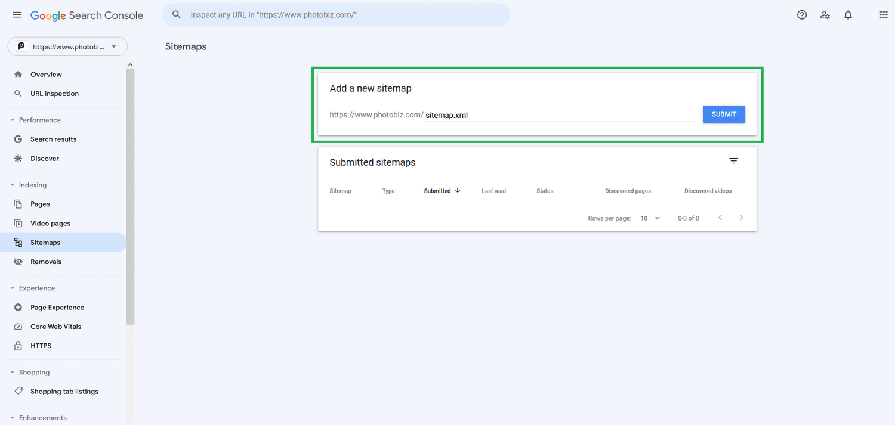Open the Discover report

click(x=45, y=158)
